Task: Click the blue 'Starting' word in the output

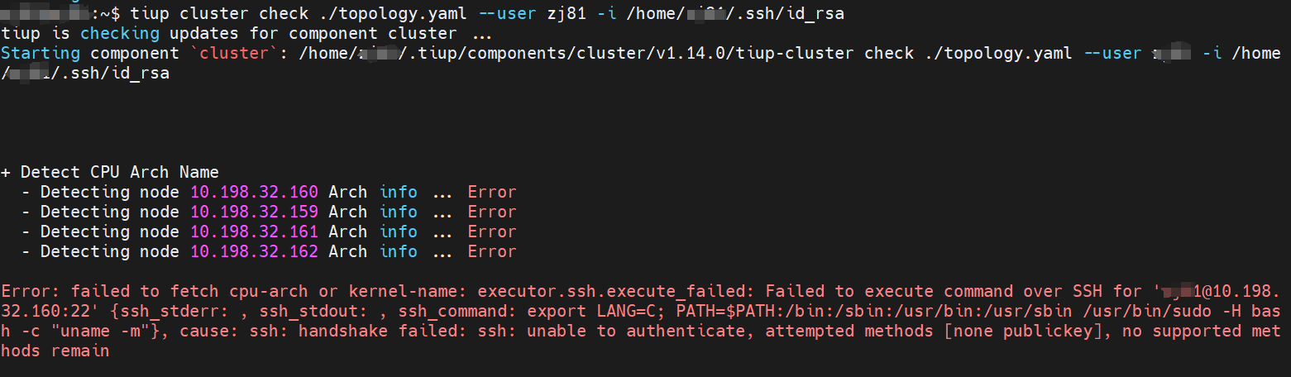Action: point(41,53)
